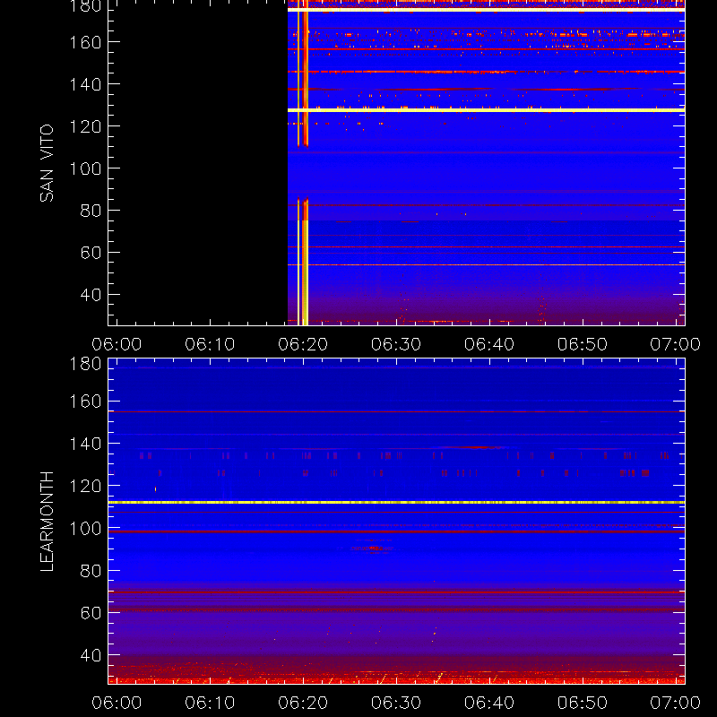Pick the 140 tick label on Learmonth plot
Viewport: 717px width, 717px height.
pyautogui.click(x=85, y=444)
